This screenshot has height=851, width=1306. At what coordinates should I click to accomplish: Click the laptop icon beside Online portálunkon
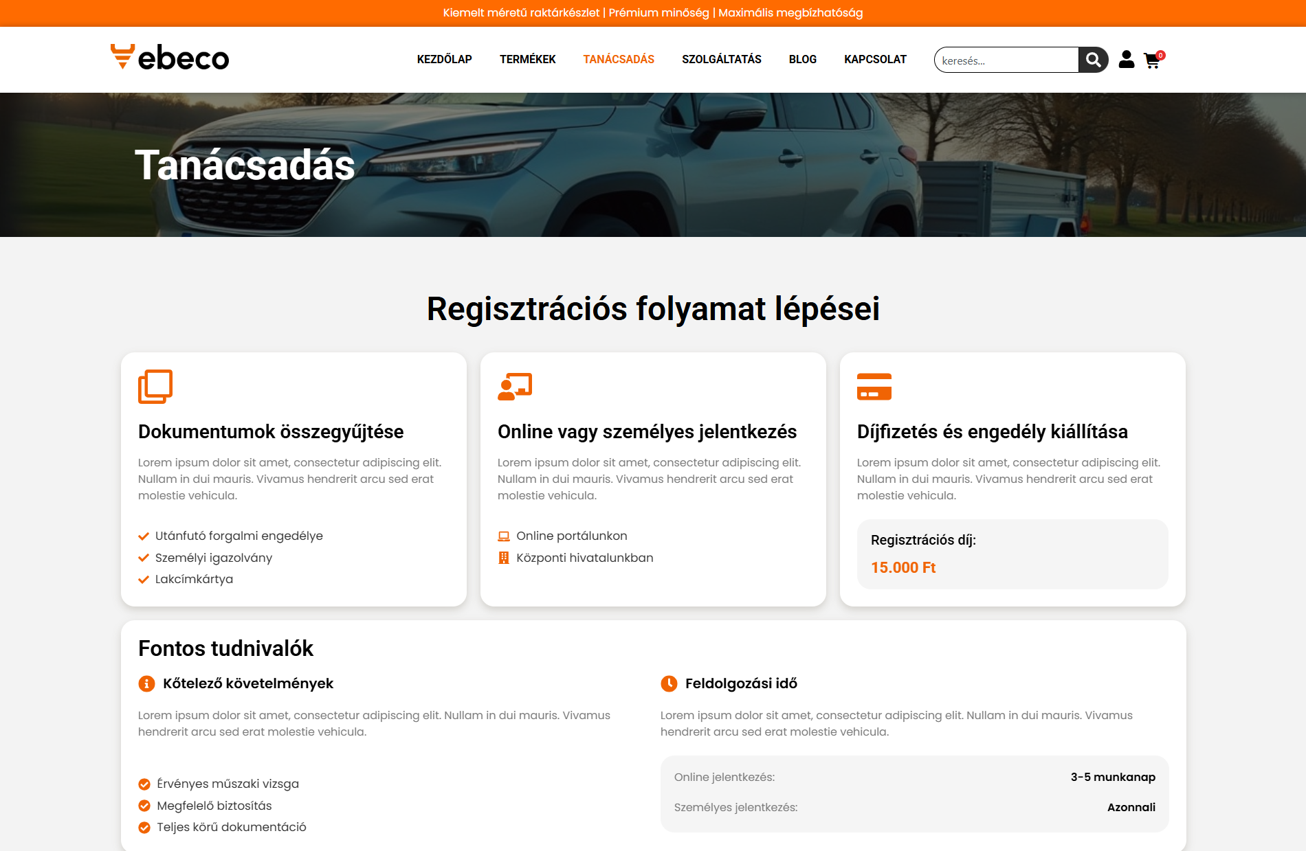(504, 536)
